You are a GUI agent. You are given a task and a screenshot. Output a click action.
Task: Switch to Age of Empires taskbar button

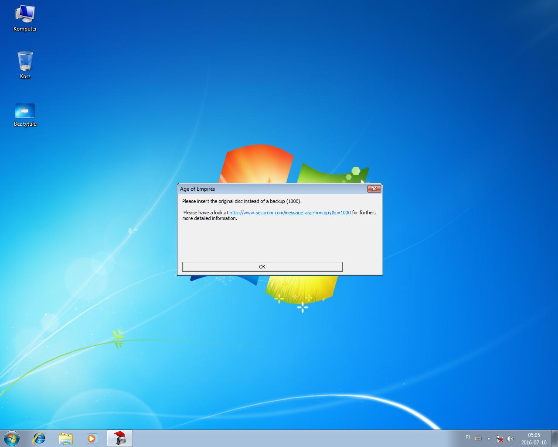point(119,438)
